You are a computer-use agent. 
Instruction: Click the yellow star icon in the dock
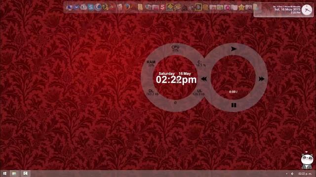(241, 7)
